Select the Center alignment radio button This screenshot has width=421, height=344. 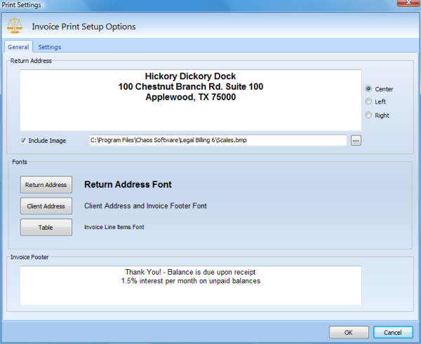pos(368,89)
